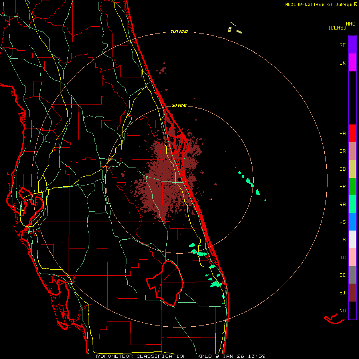Screen dimensions: 359x359
Task: Click the RA legend label
Action: pos(342,204)
